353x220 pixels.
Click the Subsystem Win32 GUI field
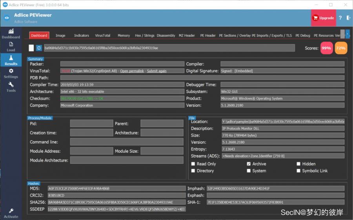coord(282,92)
